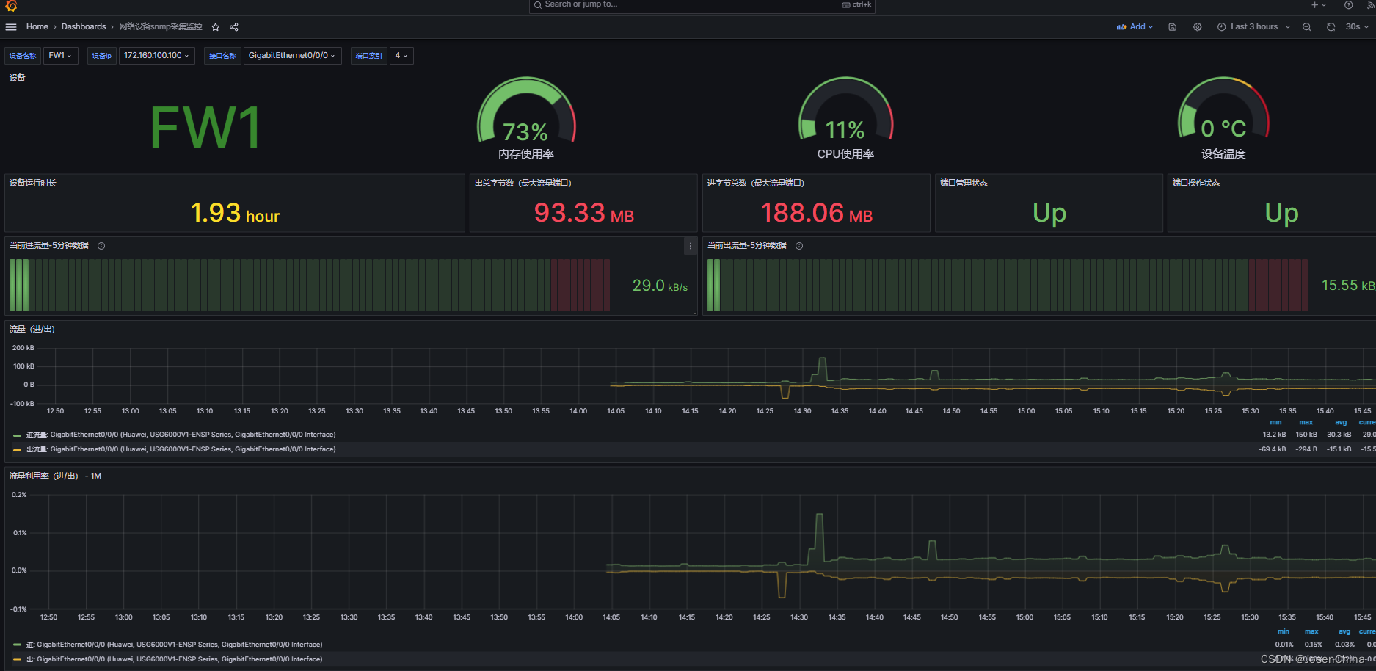
Task: Open the hamburger navigation menu
Action: click(x=11, y=27)
